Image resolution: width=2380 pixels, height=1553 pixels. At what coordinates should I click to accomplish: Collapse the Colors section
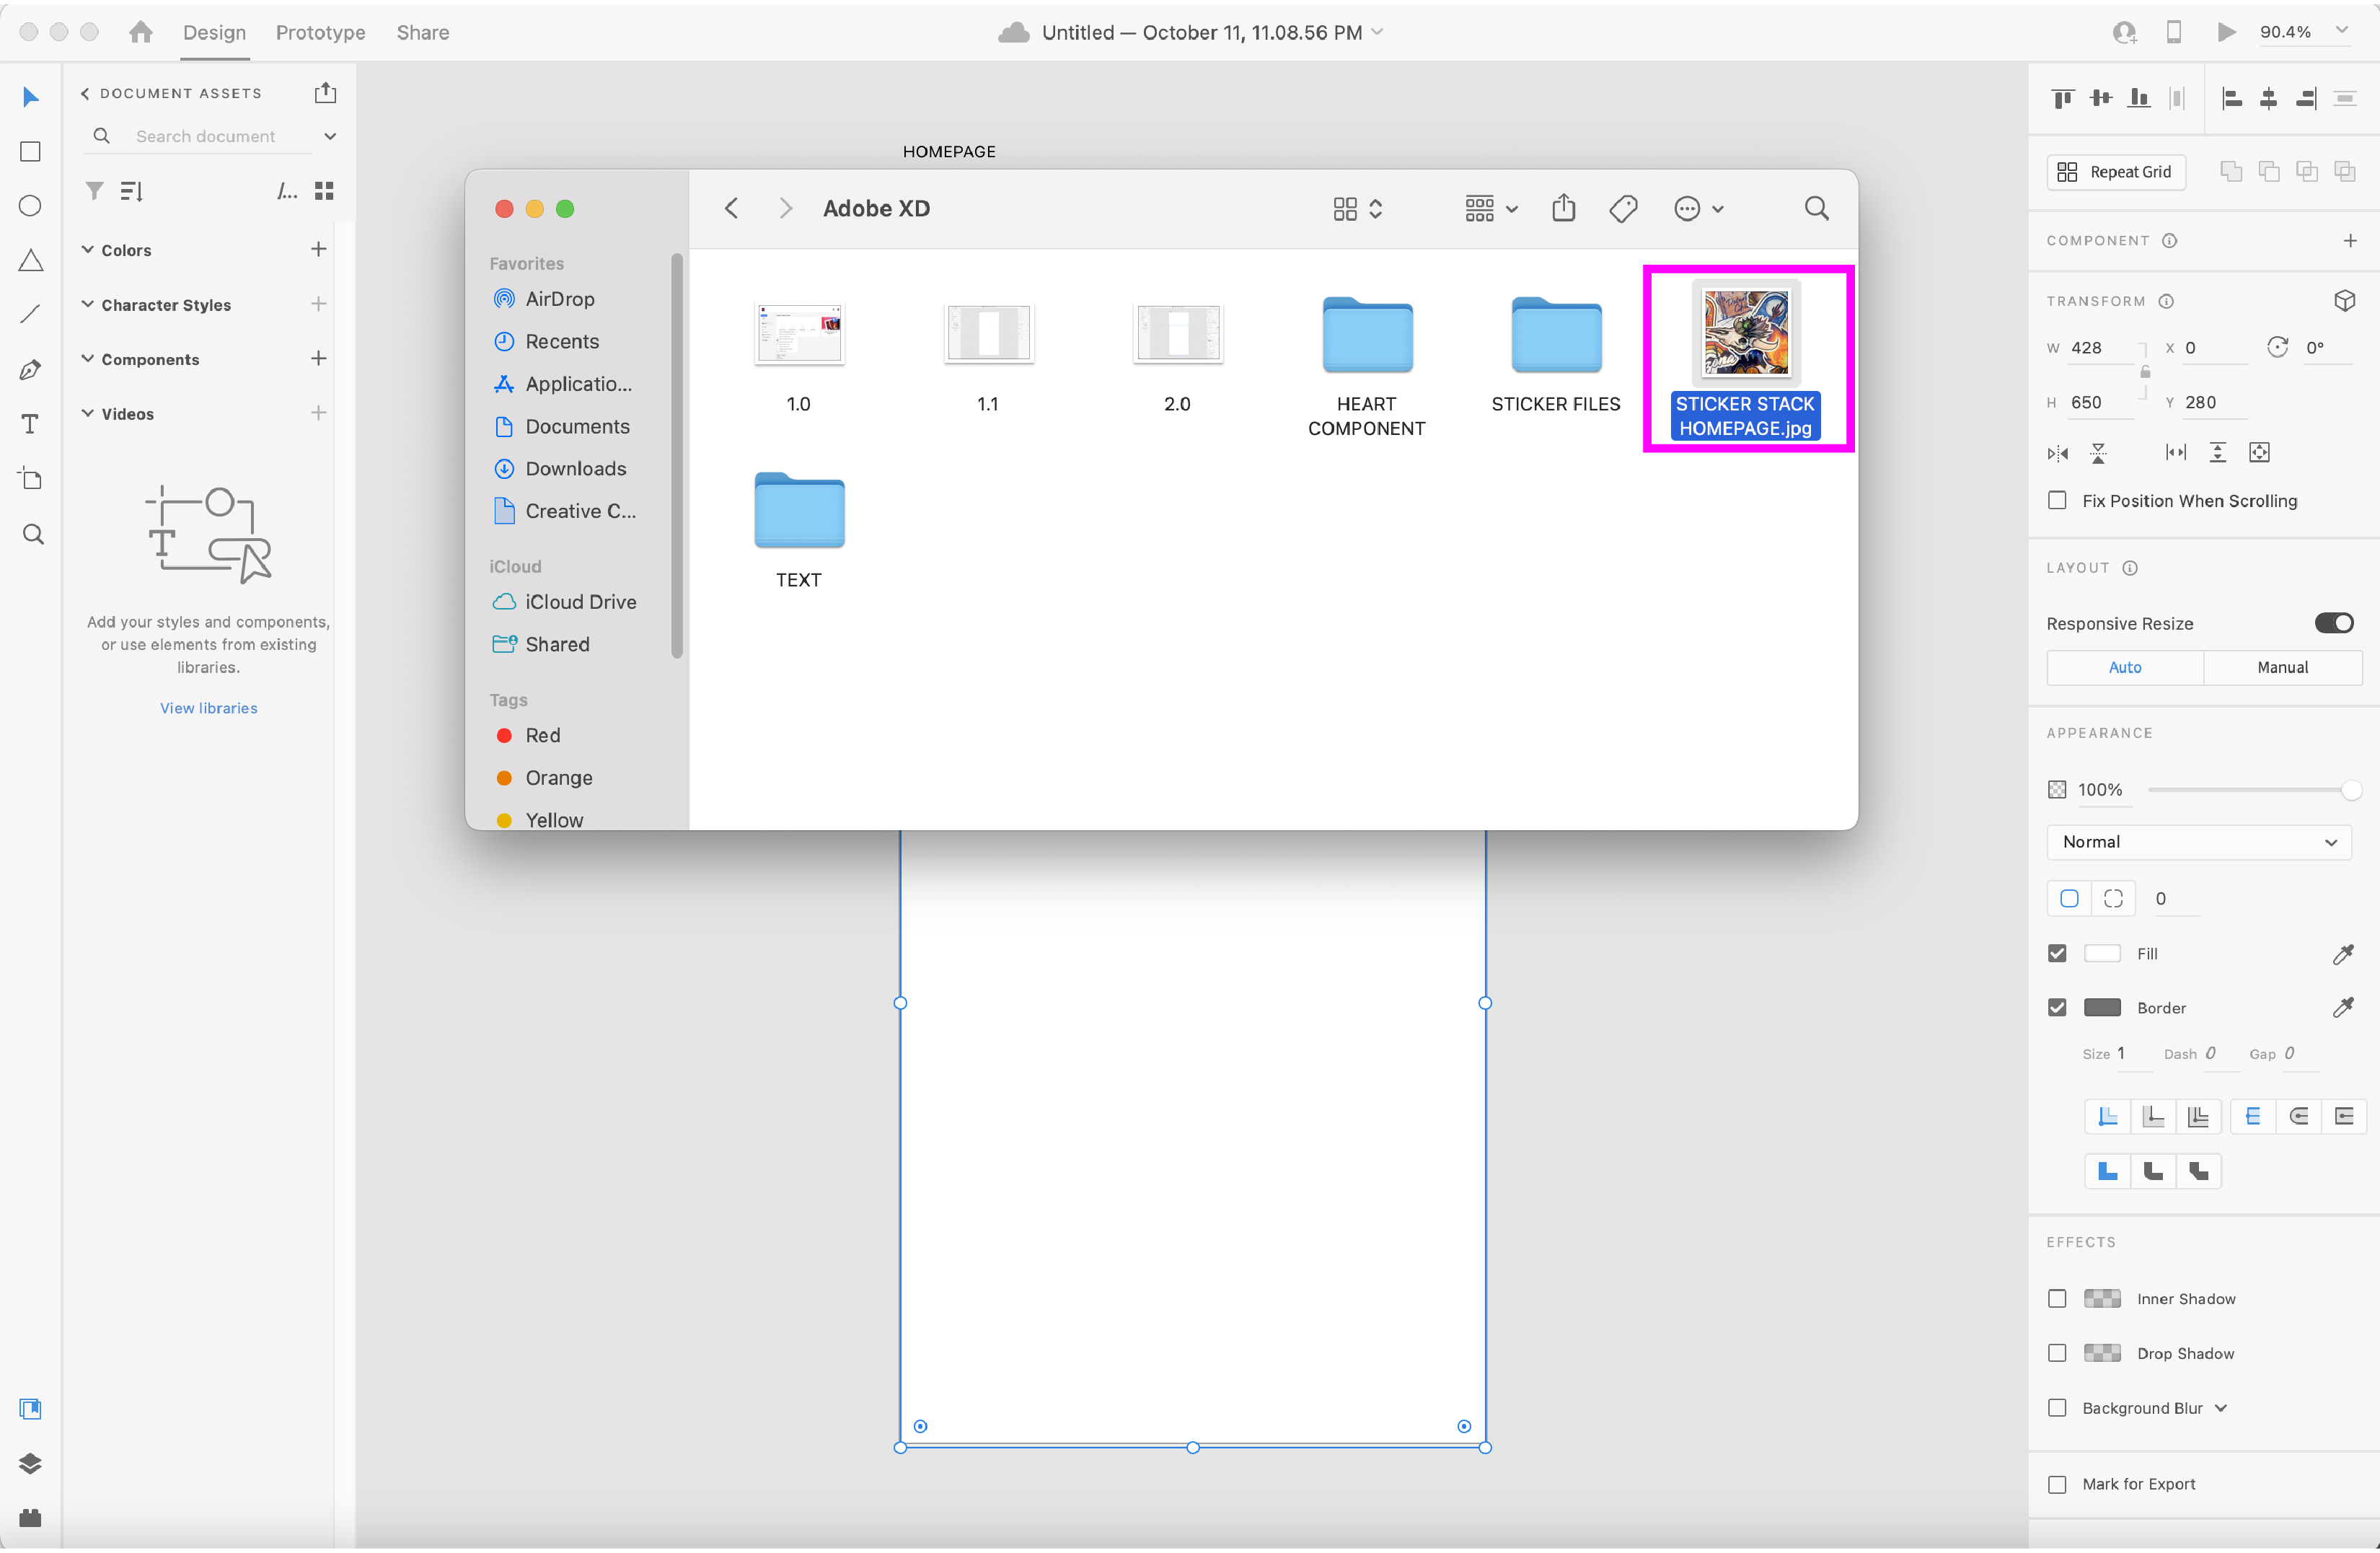tap(88, 249)
